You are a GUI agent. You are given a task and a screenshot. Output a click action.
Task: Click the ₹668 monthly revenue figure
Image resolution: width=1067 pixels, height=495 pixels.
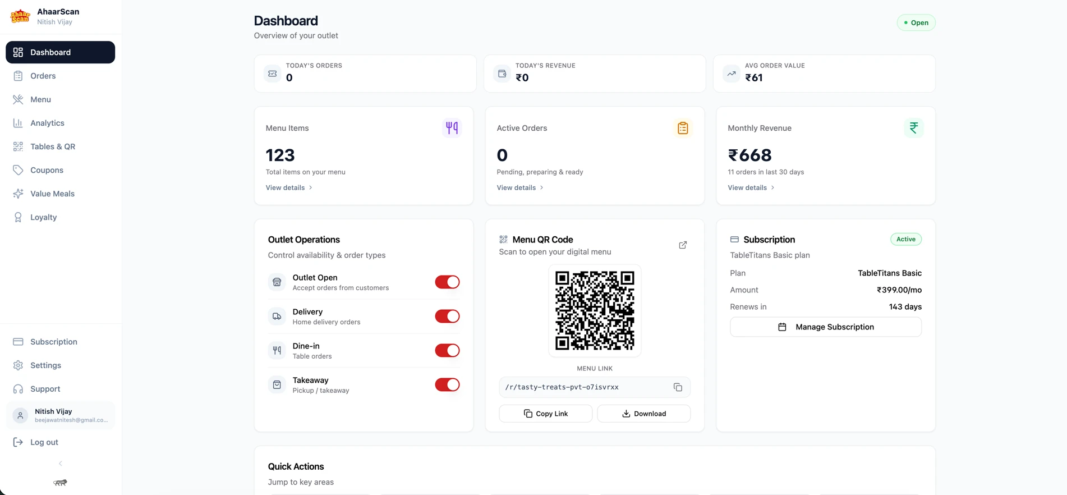tap(750, 155)
